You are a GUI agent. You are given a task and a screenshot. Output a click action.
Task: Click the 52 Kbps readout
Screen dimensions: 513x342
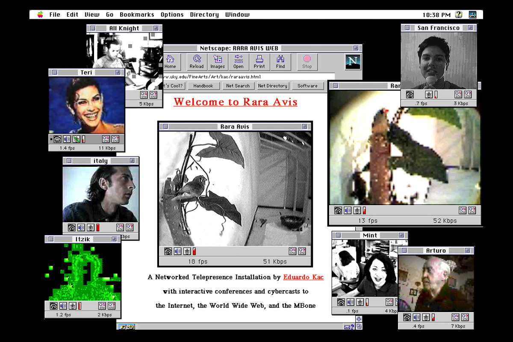coord(445,221)
